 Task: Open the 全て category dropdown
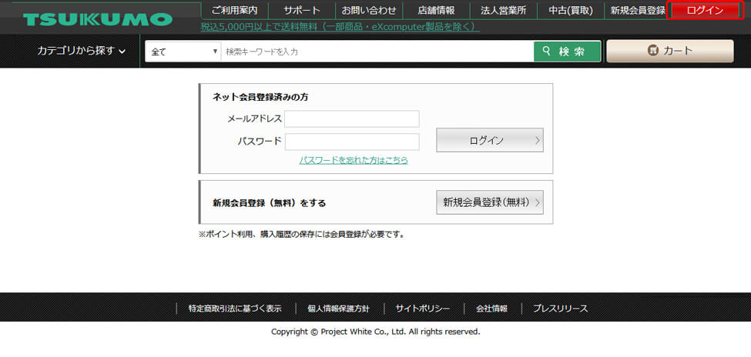click(x=183, y=52)
